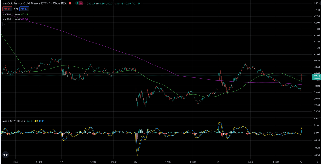Click the purple MA 900 value 40.04
Image resolution: width=321 pixels, height=164 pixels.
[x=25, y=19]
